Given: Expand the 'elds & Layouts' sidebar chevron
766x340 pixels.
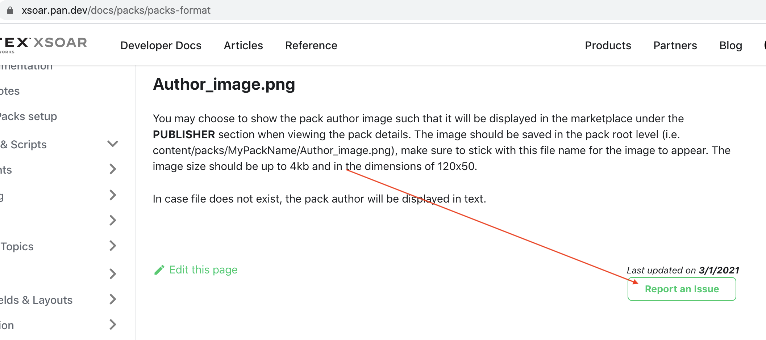Looking at the screenshot, I should (x=113, y=299).
